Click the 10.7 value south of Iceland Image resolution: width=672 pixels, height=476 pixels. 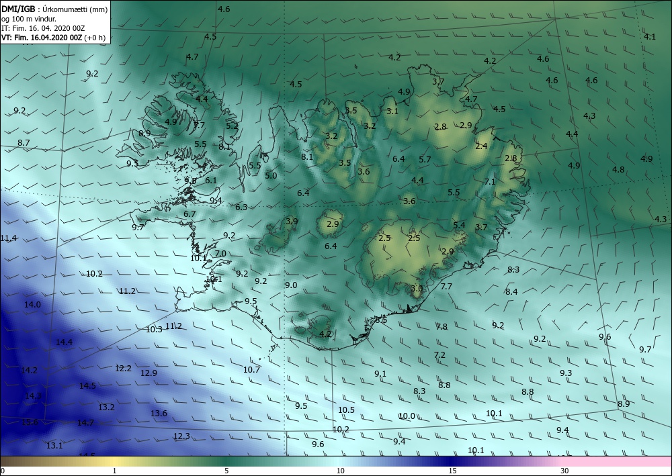pos(251,369)
